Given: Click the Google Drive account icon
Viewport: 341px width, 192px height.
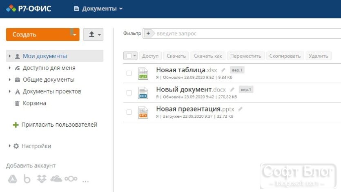Looking at the screenshot, I should 13,179.
